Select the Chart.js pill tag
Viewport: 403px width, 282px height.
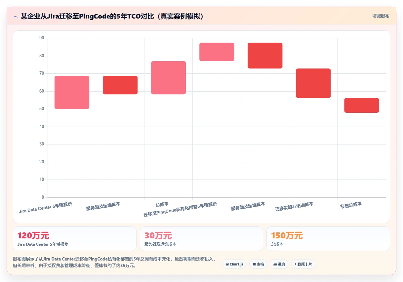point(234,264)
